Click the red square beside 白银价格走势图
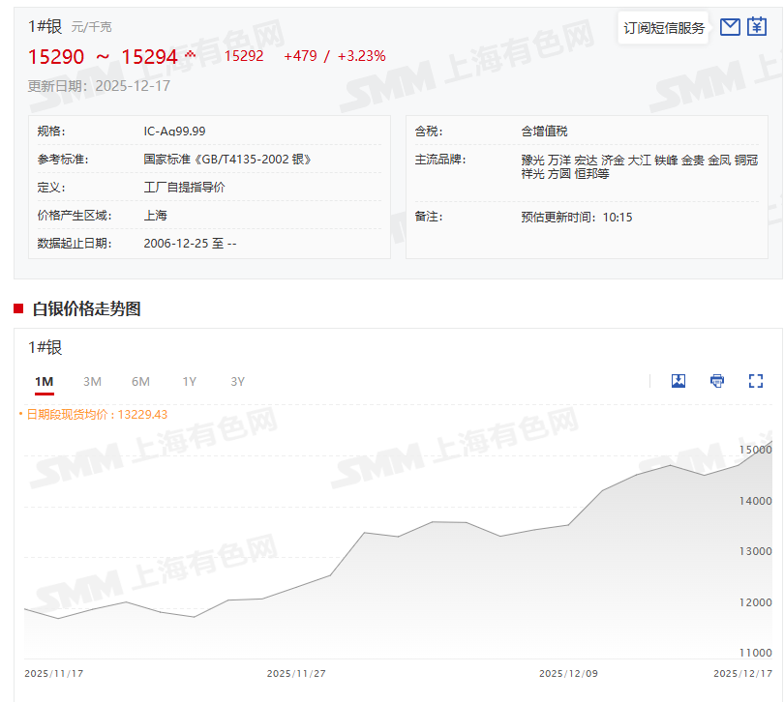The height and width of the screenshot is (702, 784). [x=18, y=308]
